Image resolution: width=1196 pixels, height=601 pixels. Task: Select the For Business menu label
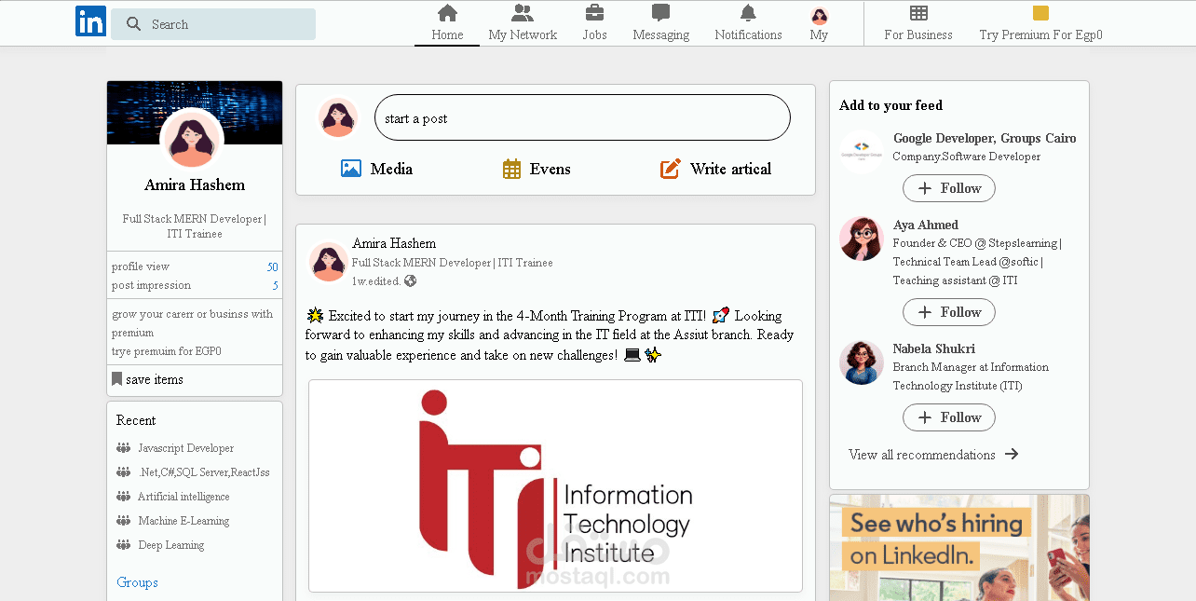(x=918, y=34)
